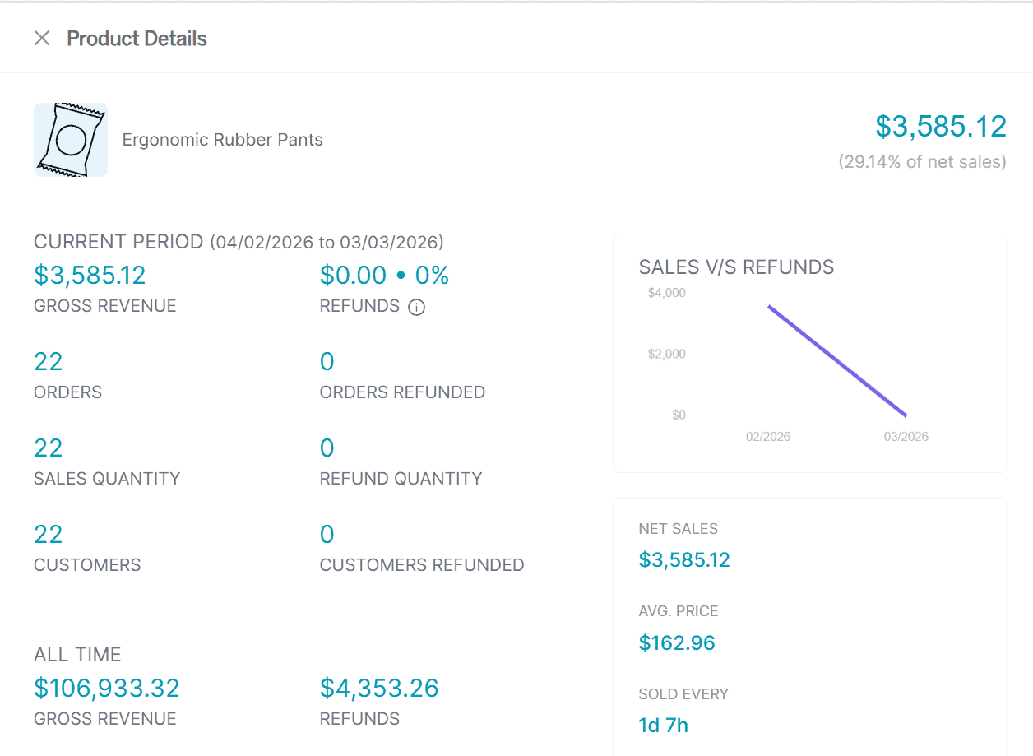This screenshot has height=756, width=1033.
Task: Click the 29.14% of net sales text
Action: [x=923, y=162]
